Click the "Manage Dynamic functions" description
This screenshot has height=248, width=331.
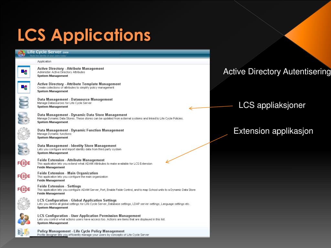[54, 134]
